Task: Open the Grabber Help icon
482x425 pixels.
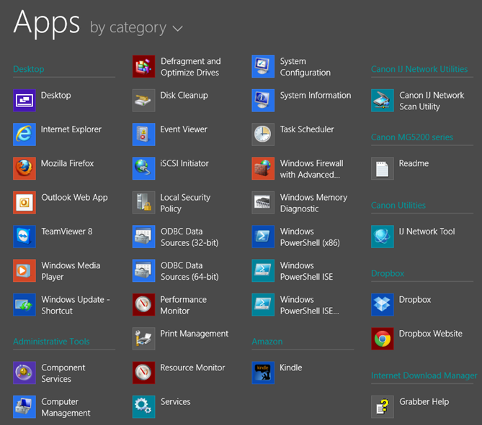Action: 383,407
